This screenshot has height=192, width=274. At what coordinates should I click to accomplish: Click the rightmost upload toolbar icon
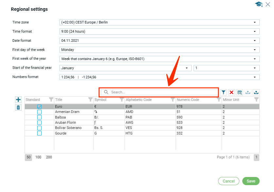pos(256,92)
